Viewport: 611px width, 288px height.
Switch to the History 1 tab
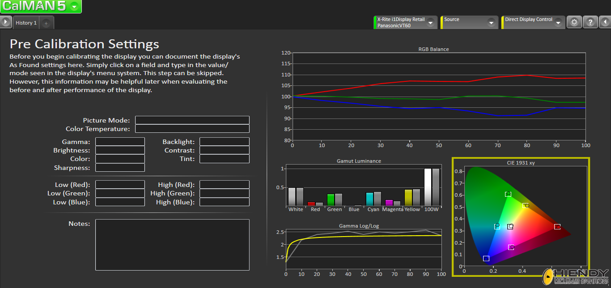26,23
